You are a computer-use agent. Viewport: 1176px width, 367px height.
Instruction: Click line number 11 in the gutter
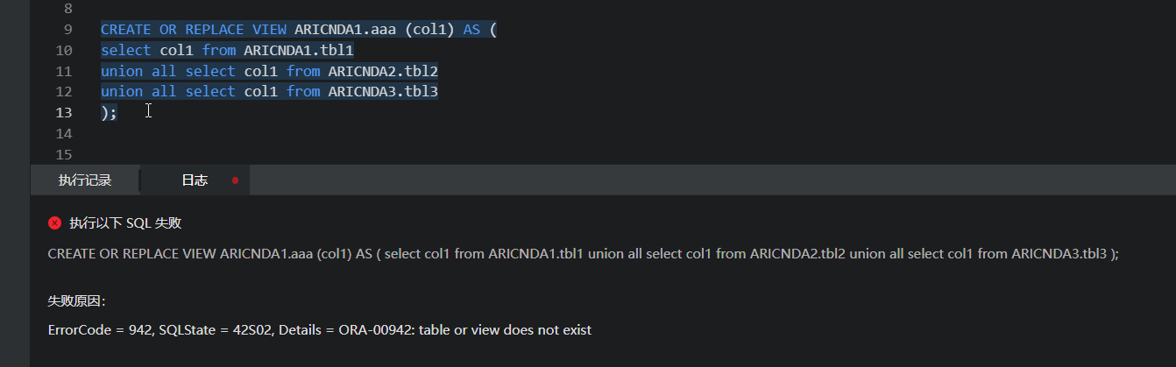click(x=63, y=71)
